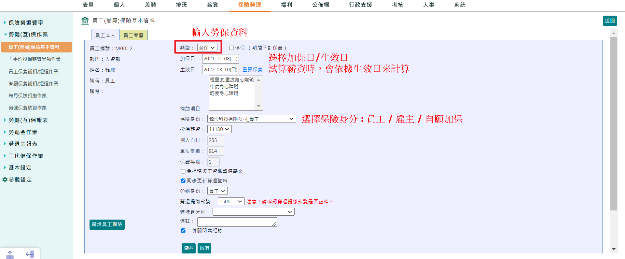Click the 加保日 date field
This screenshot has height=259, width=625.
[220, 59]
